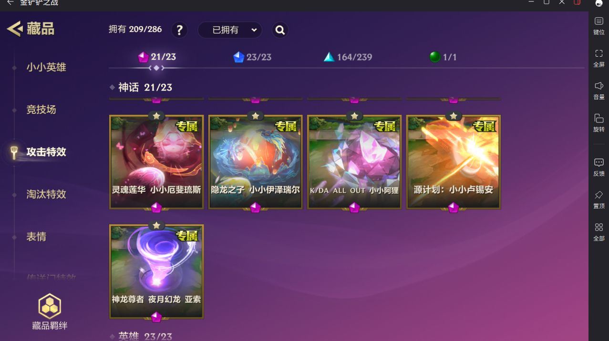609x341 pixels.
Task: Toggle 全屏 fullscreen icon
Action: pyautogui.click(x=599, y=54)
